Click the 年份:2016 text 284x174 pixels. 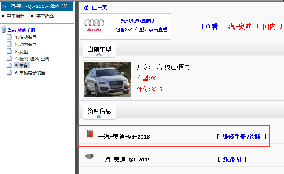tap(150, 89)
